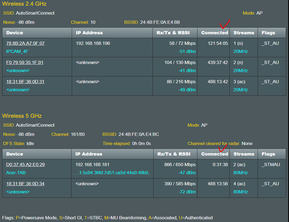
Task: Sort 2.4 GHz table by Connected column
Action: click(x=214, y=33)
